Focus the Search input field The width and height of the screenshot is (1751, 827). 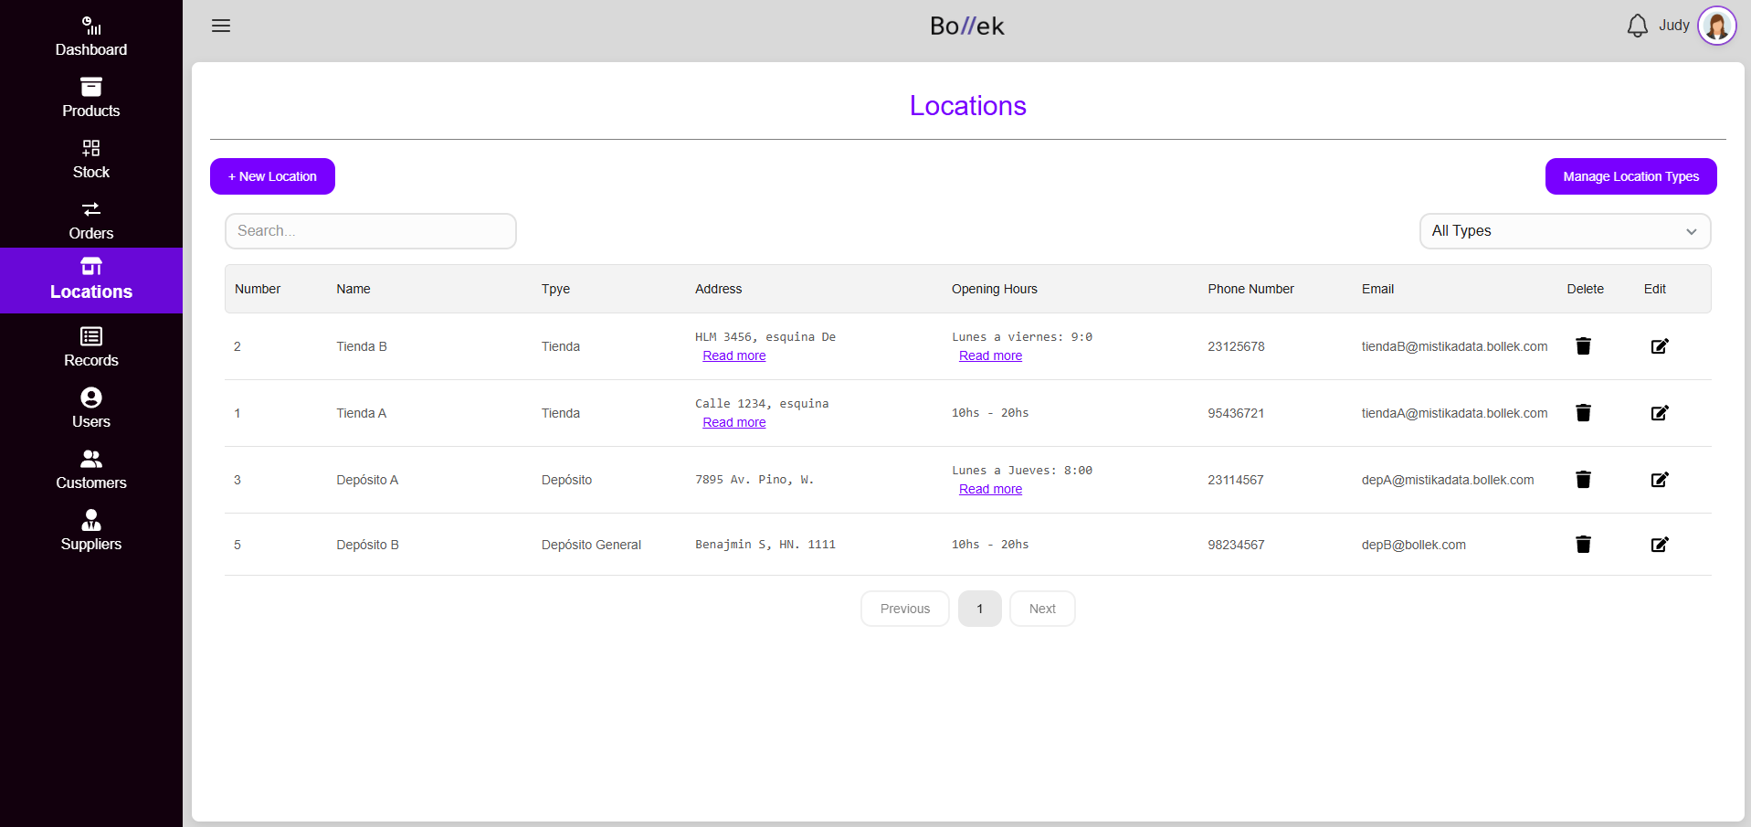tap(370, 231)
